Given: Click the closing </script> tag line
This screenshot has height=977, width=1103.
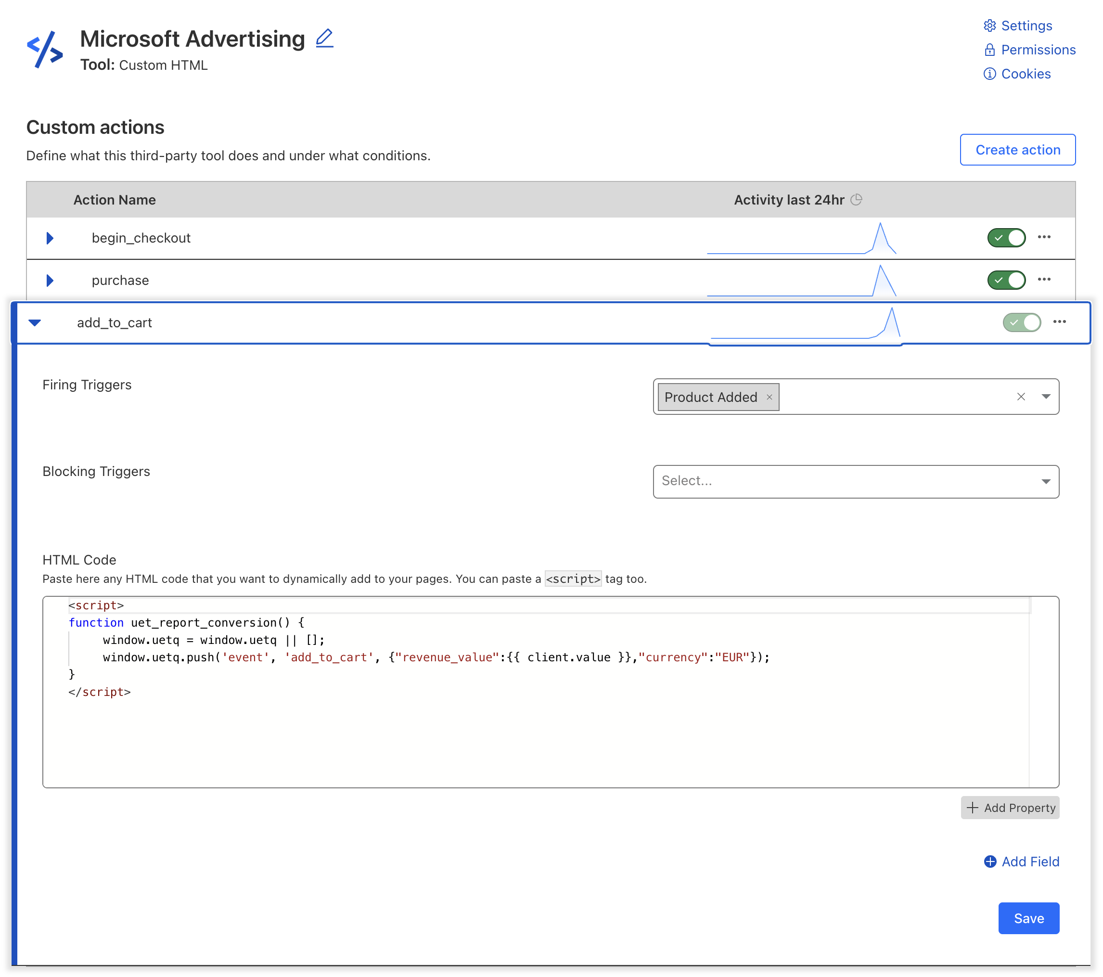Looking at the screenshot, I should click(x=99, y=692).
